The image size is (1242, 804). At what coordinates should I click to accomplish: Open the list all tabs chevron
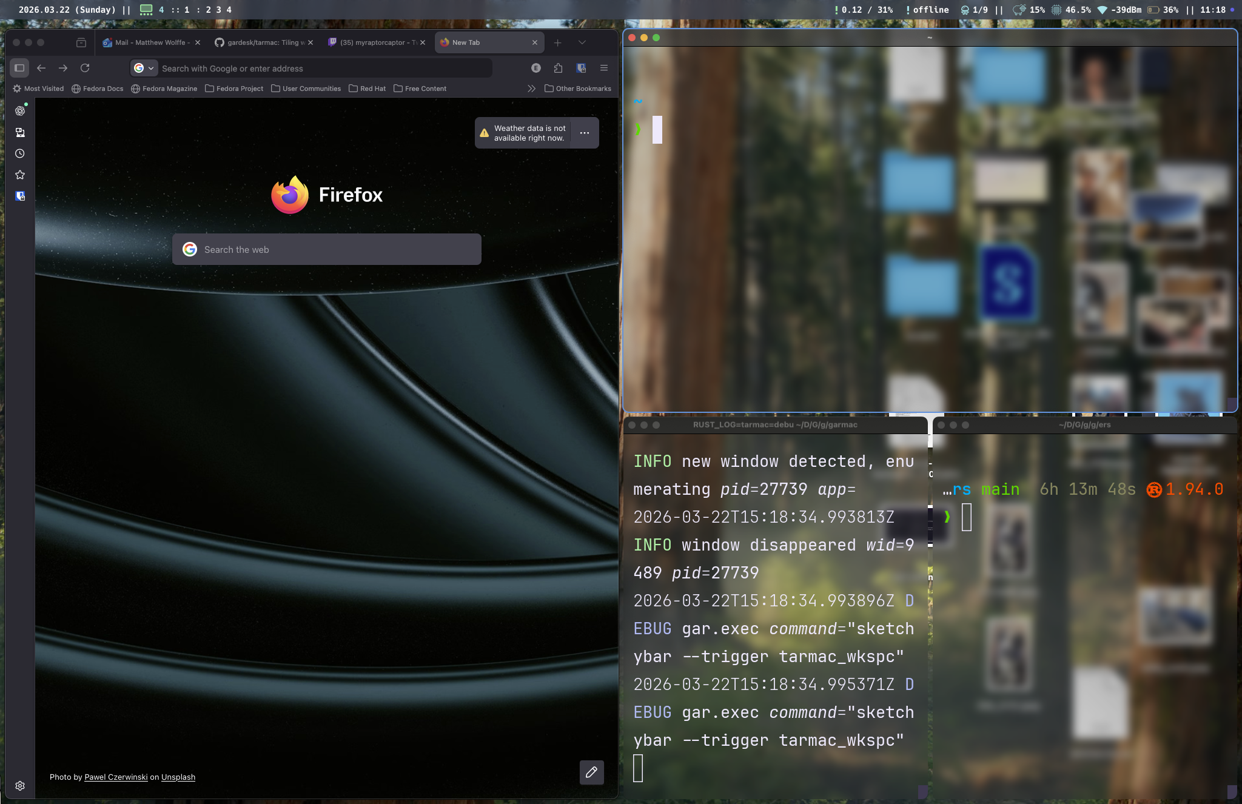[x=582, y=42]
